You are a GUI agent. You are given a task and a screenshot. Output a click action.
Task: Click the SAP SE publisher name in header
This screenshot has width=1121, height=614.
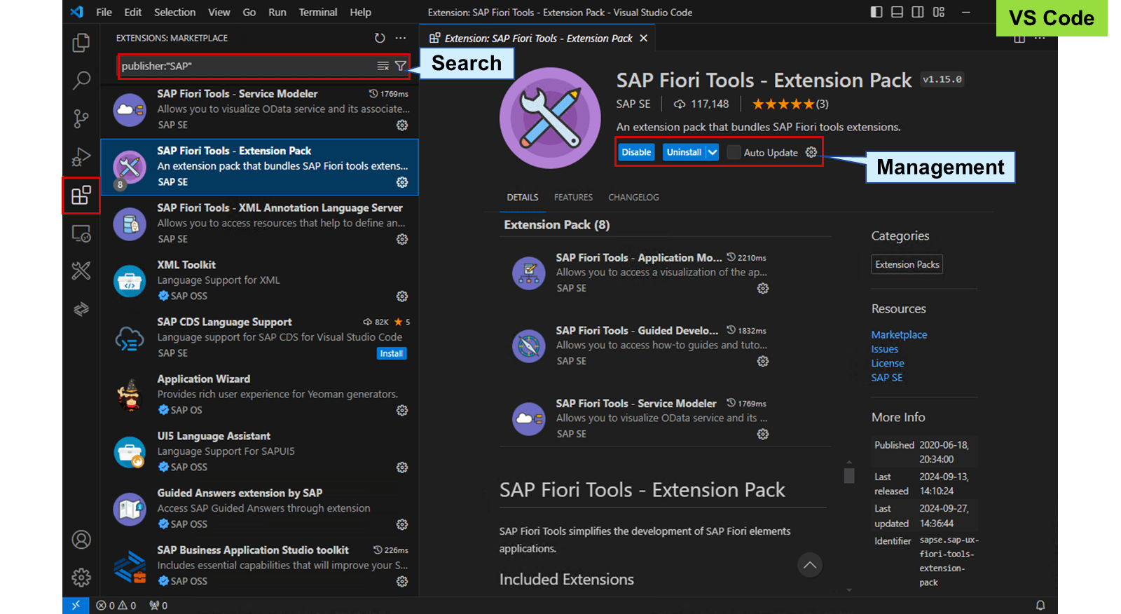click(x=633, y=104)
